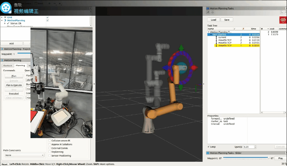Click the trajectory Waypoint slider
The width and height of the screenshot is (287, 166).
pyautogui.click(x=24, y=53)
